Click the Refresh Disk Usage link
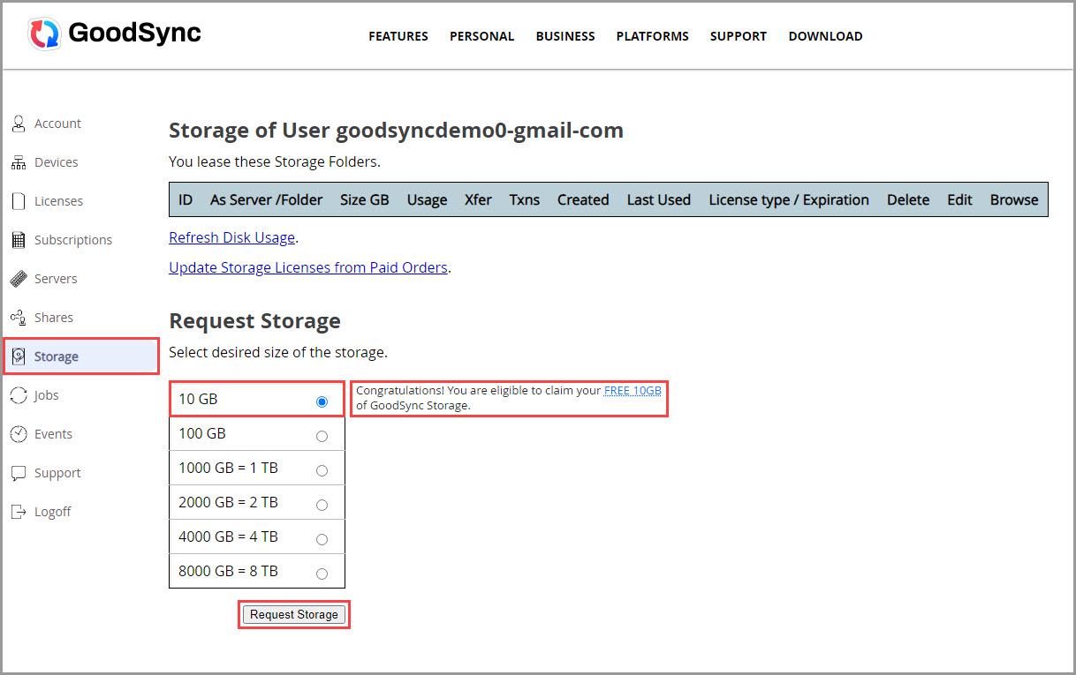Image resolution: width=1076 pixels, height=675 pixels. pyautogui.click(x=232, y=237)
